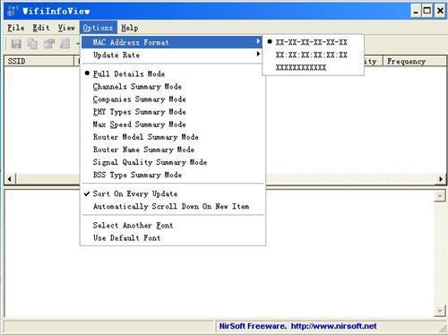Switch to BSS Type Summary Mode

click(173, 175)
